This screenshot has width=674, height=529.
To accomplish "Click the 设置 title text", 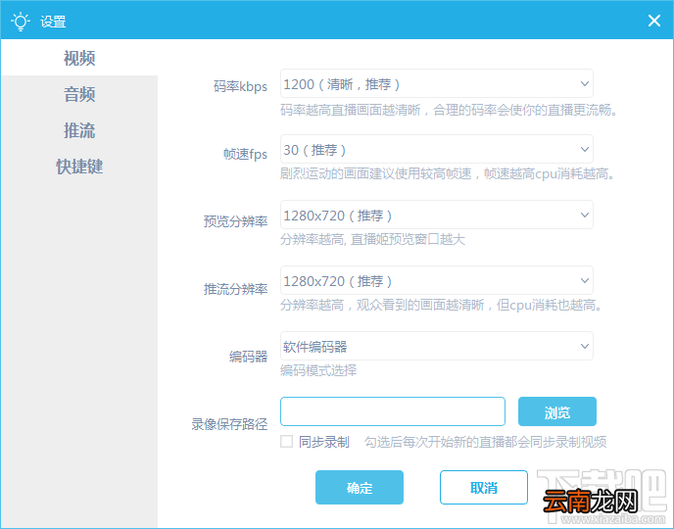I will [x=53, y=21].
